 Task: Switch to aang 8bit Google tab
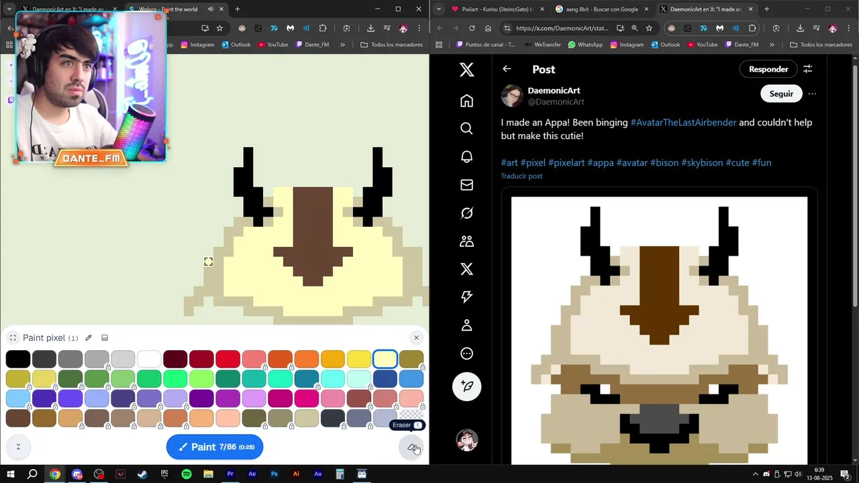601,9
